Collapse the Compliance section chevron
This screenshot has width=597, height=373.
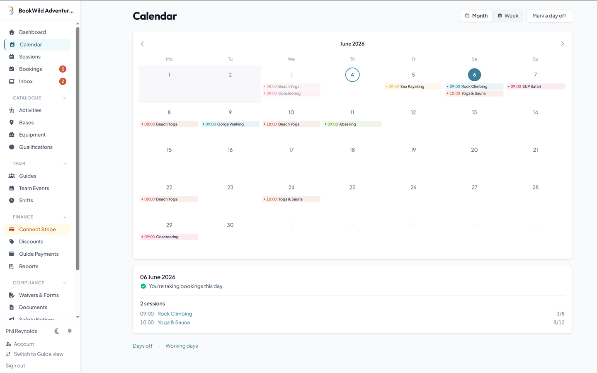coord(65,283)
